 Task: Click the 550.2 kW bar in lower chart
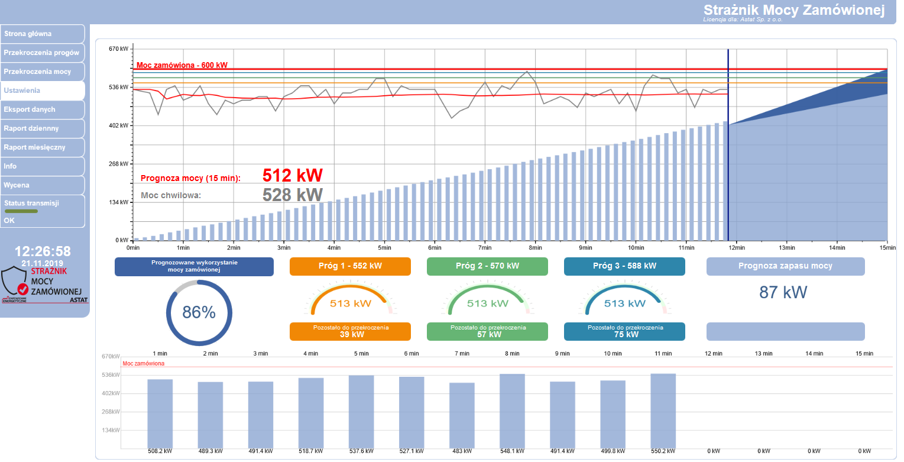coord(663,411)
